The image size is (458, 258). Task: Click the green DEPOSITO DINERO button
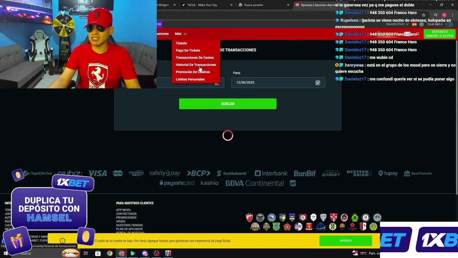click(439, 34)
